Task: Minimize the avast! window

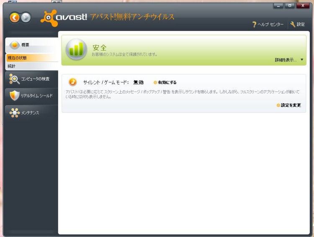Action: [278, 6]
